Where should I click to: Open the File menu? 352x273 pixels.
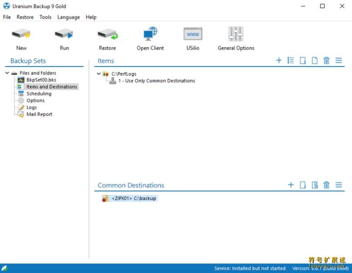point(7,17)
